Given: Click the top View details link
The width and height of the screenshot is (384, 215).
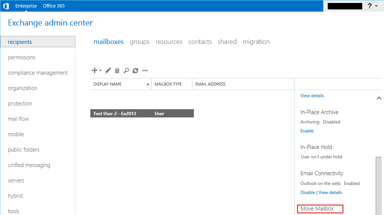Looking at the screenshot, I should click(x=312, y=96).
